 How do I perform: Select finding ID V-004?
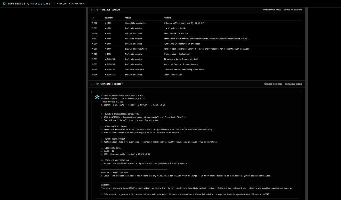(x=94, y=44)
